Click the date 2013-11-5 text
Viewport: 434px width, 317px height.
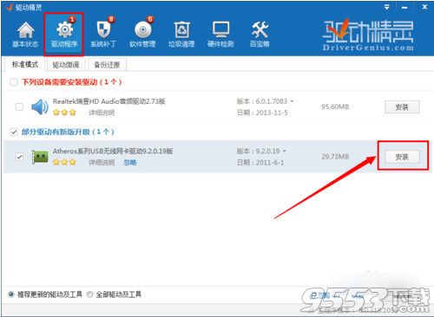(x=272, y=113)
